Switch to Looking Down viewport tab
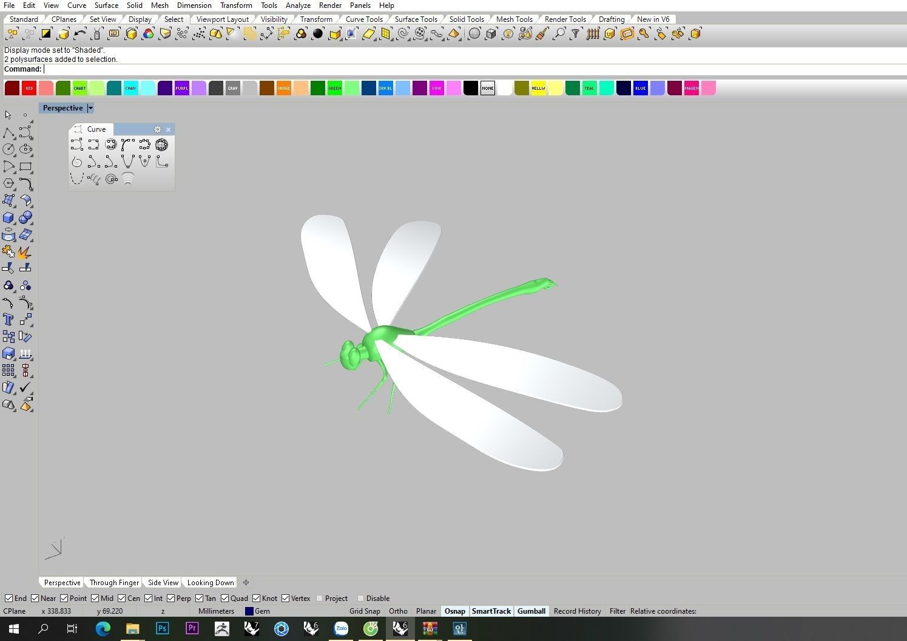 coord(211,582)
